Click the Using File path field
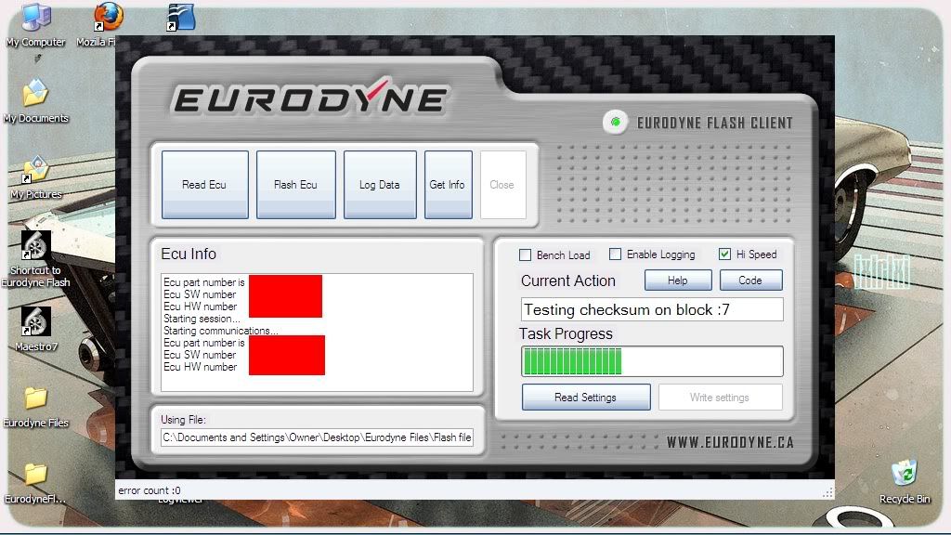Viewport: 951px width, 535px height. tap(317, 437)
